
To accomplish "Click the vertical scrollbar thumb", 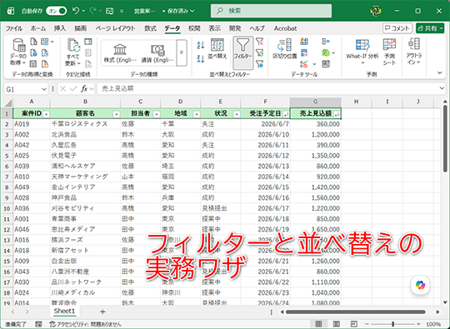I will tap(445, 139).
